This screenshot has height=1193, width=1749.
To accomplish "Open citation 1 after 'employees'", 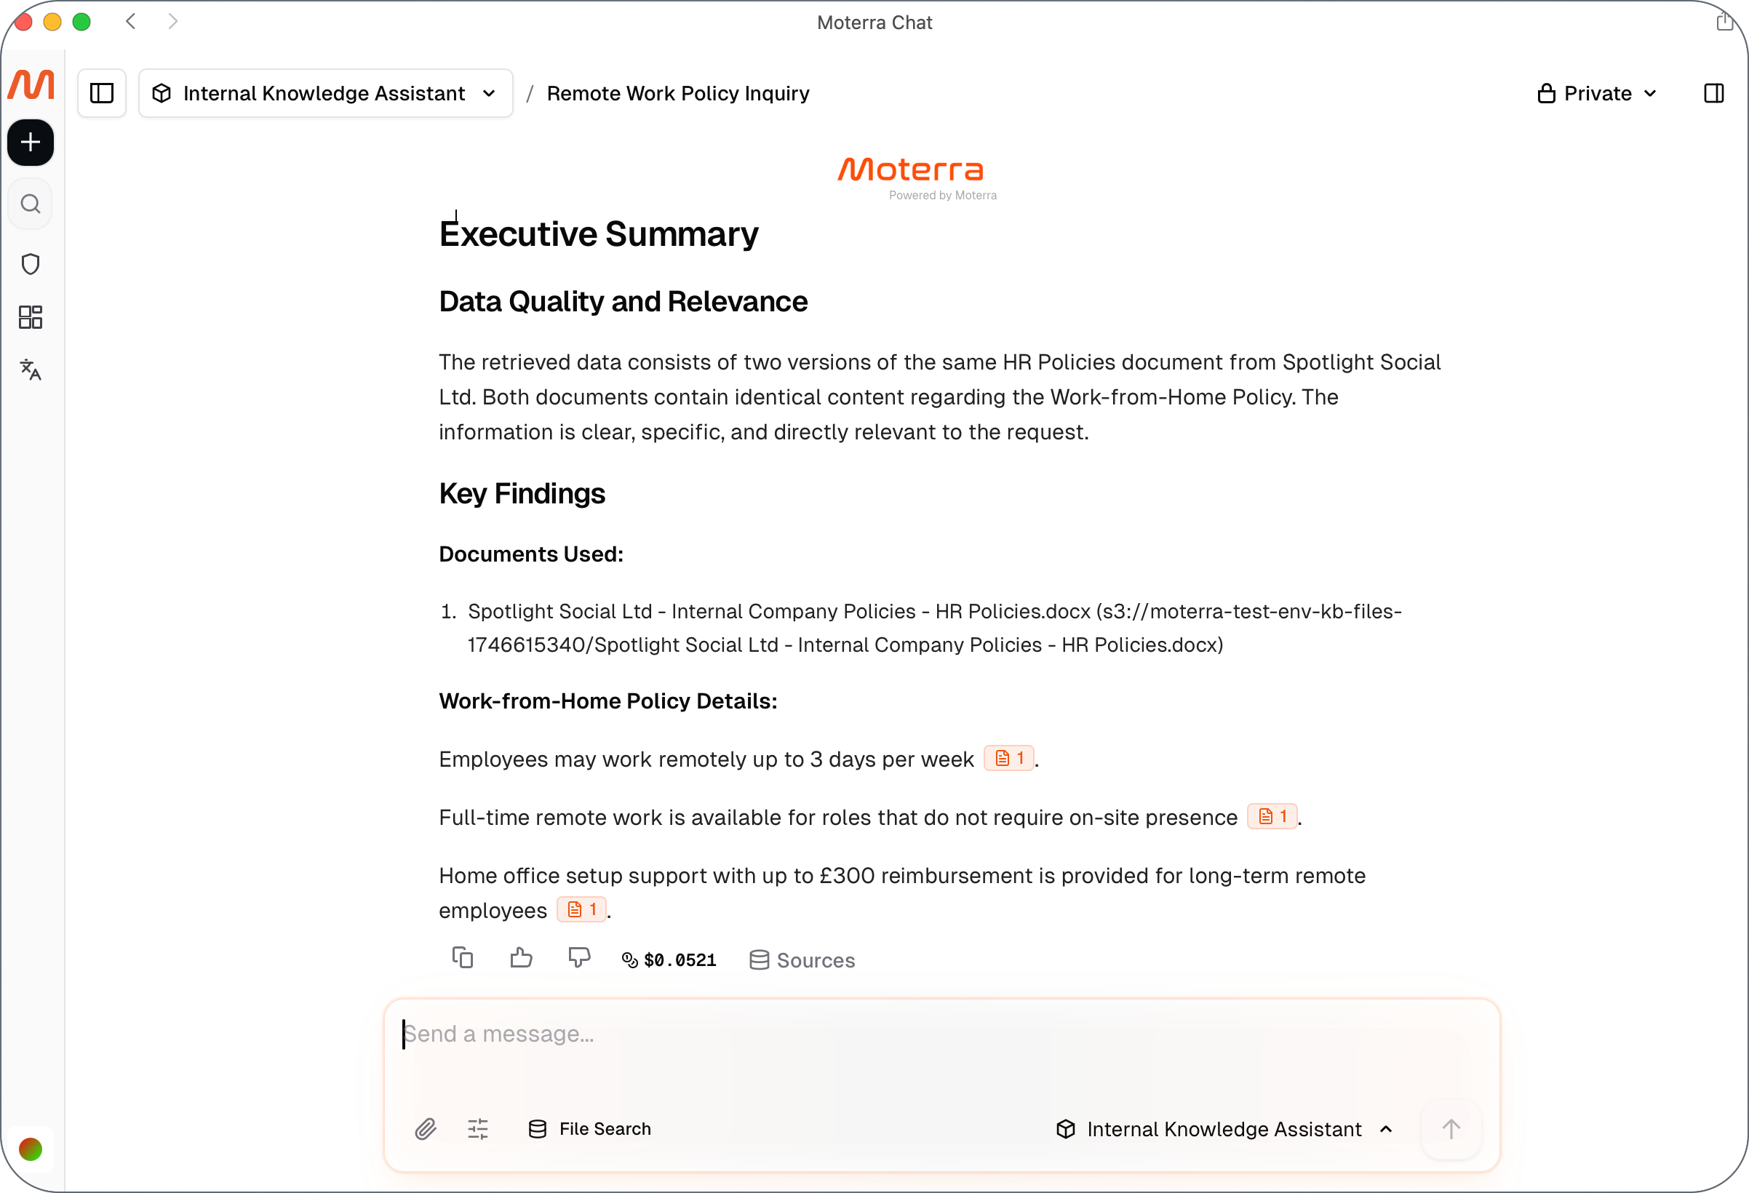I will 582,910.
